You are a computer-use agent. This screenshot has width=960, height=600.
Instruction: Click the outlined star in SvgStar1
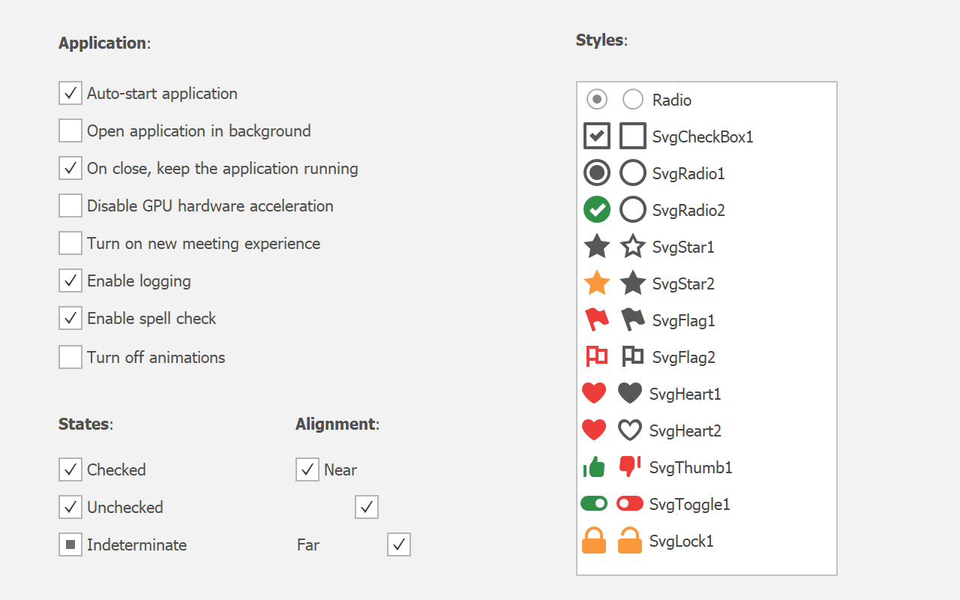coord(633,247)
